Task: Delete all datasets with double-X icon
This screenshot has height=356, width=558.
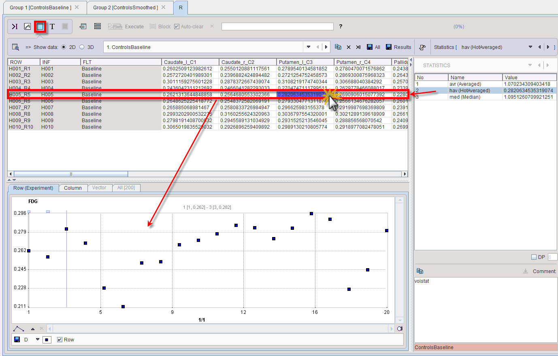Action: [358, 47]
